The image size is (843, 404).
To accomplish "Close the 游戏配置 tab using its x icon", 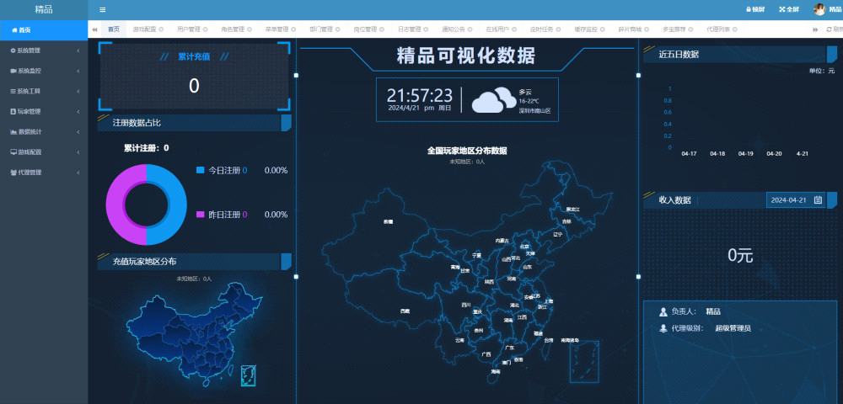I will 161,29.
